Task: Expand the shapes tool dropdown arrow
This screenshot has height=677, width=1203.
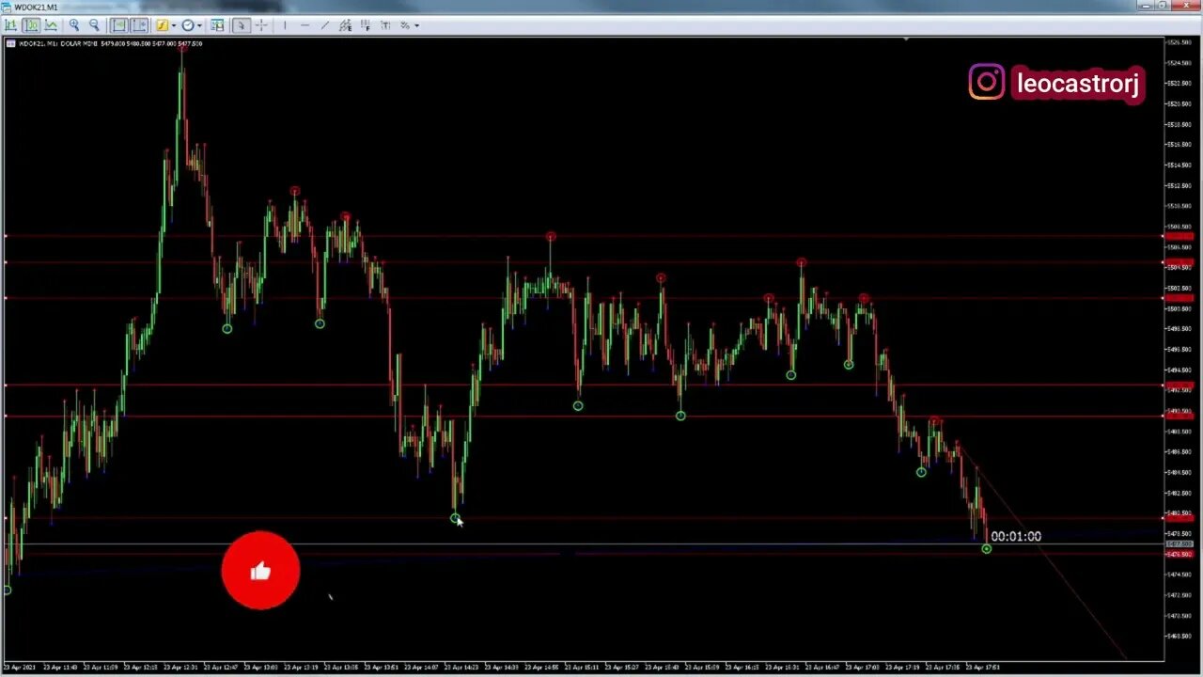Action: pos(416,25)
